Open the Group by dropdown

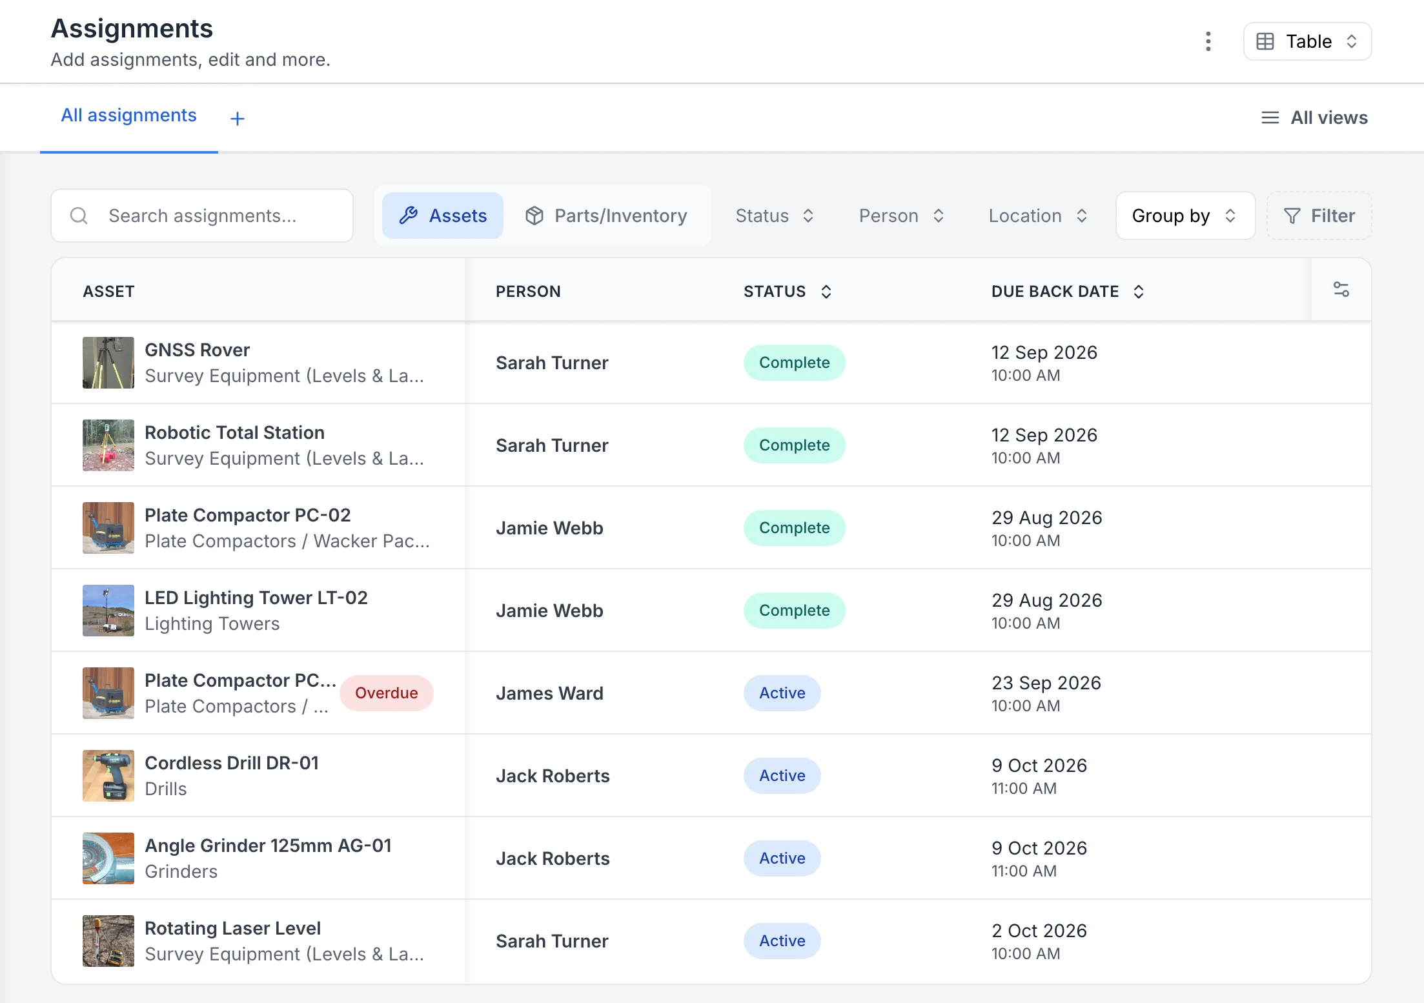(x=1185, y=216)
